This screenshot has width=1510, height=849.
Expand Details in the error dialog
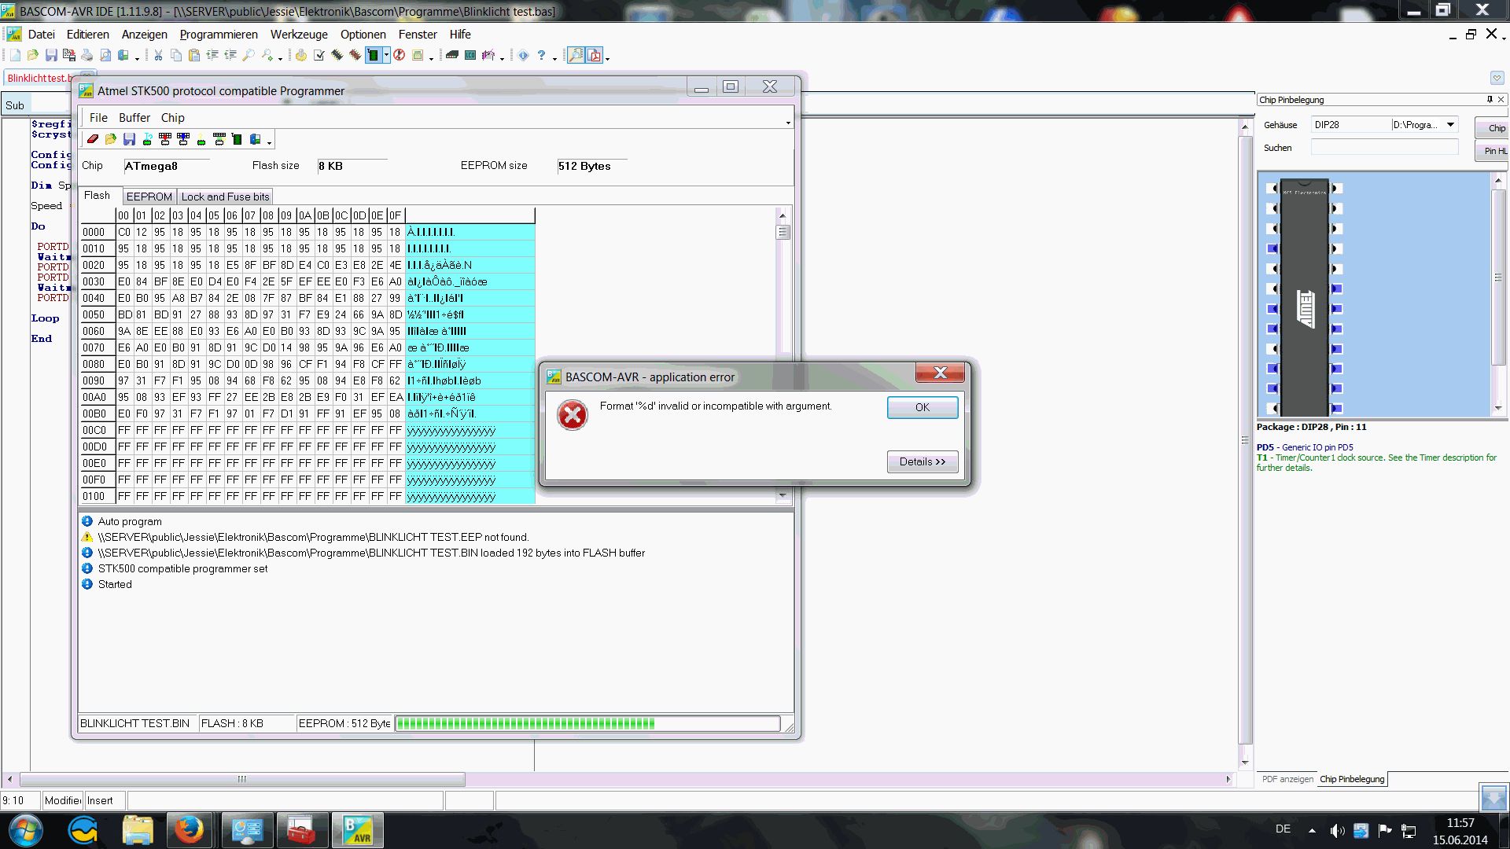922,462
